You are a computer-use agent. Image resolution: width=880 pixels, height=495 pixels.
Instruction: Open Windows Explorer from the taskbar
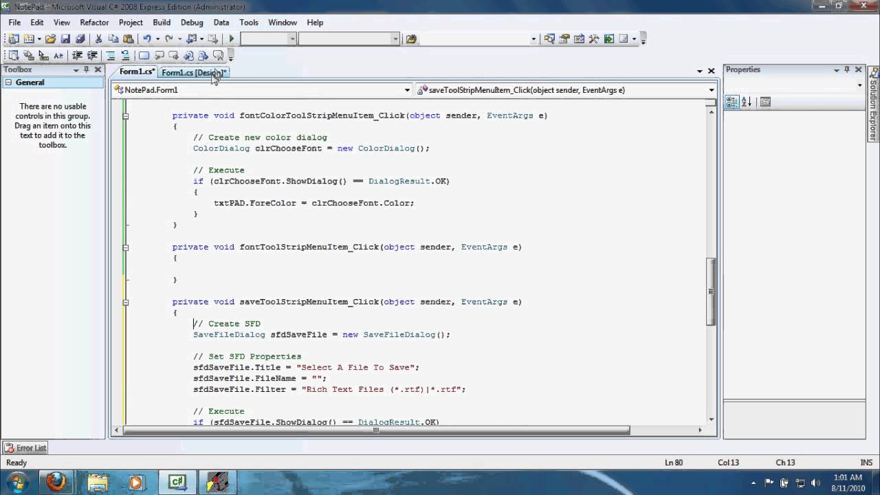(97, 482)
